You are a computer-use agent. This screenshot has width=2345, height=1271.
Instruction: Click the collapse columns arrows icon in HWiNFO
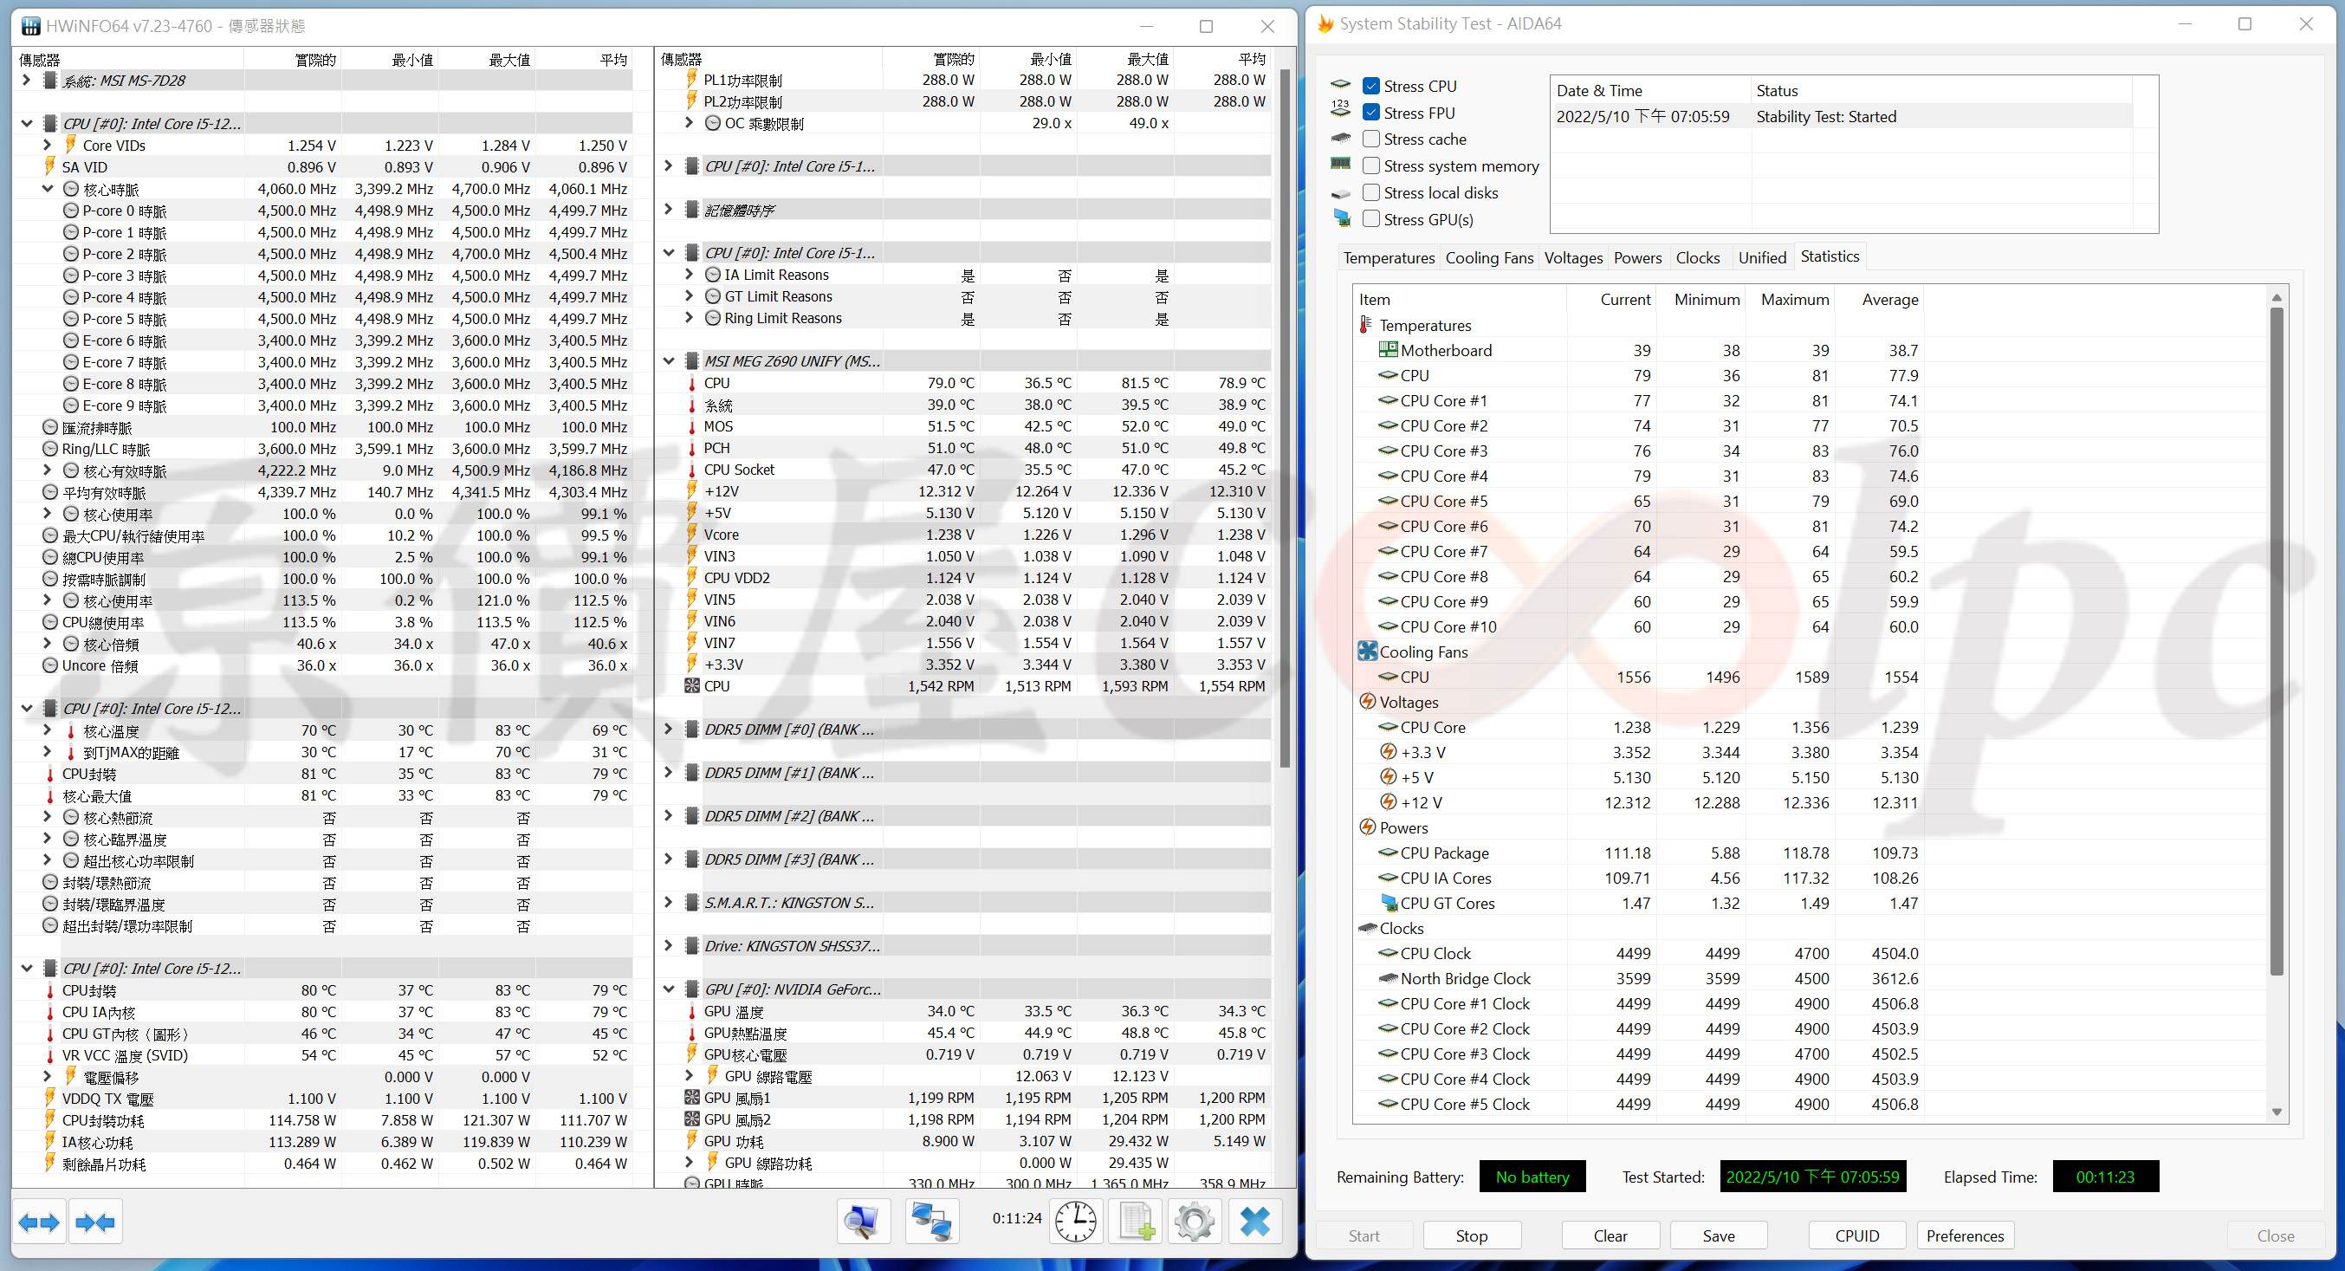(95, 1222)
